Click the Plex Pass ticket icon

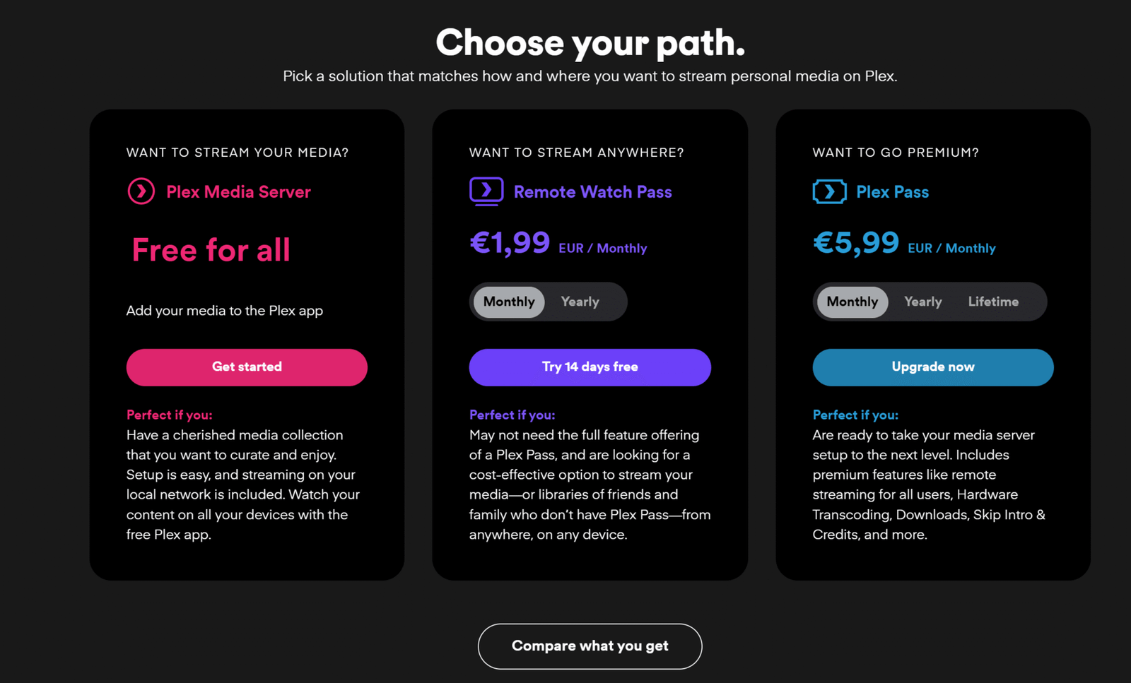829,191
